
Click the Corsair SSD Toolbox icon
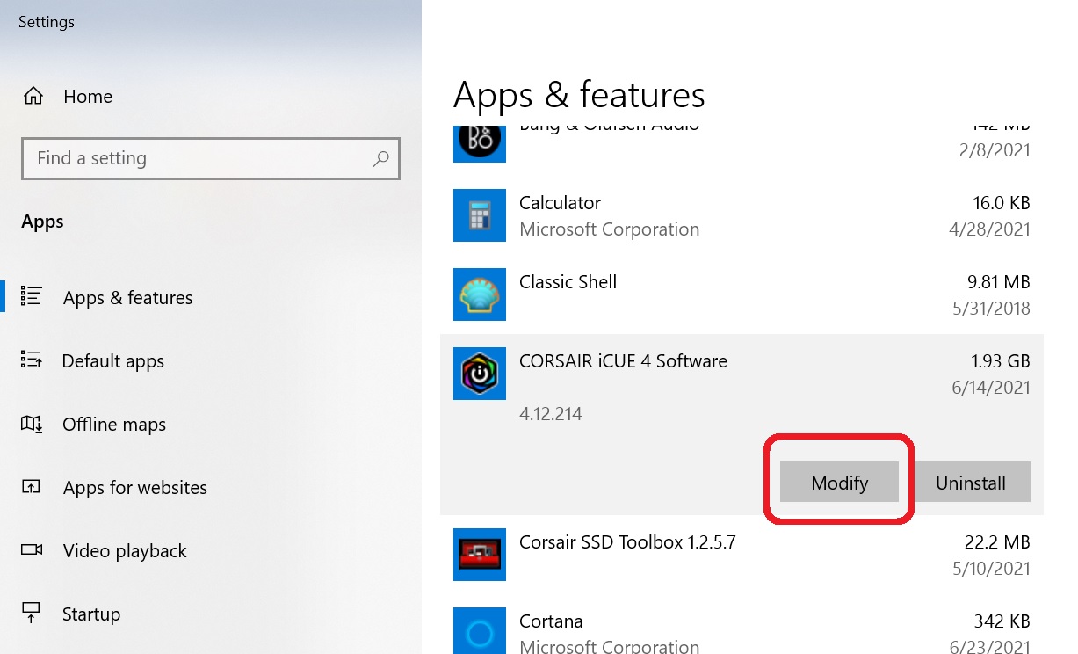click(479, 555)
